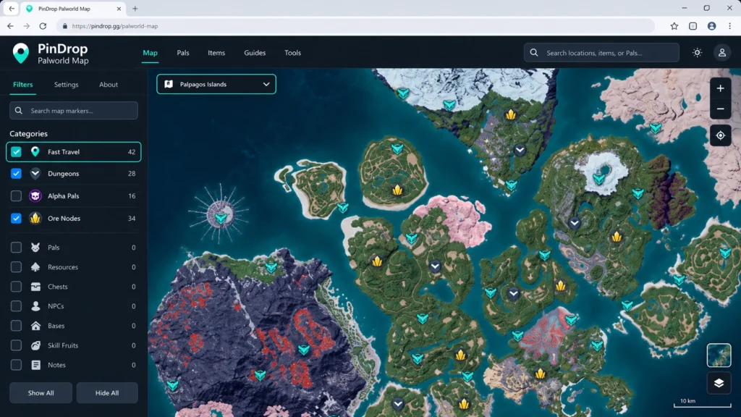Zoom out the map with minus button
The width and height of the screenshot is (741, 417).
pyautogui.click(x=720, y=109)
